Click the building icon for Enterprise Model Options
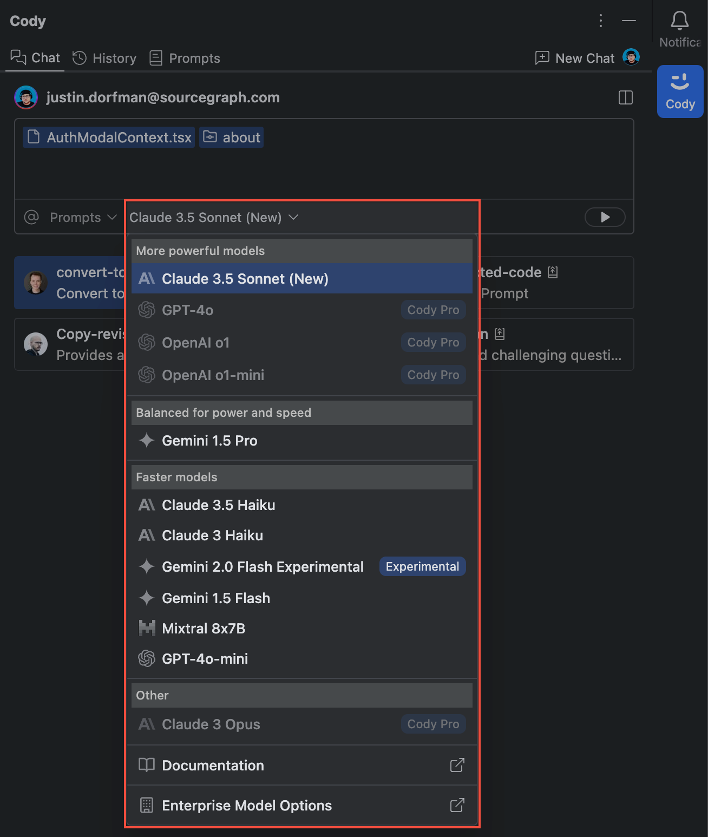The image size is (708, 837). click(x=147, y=805)
